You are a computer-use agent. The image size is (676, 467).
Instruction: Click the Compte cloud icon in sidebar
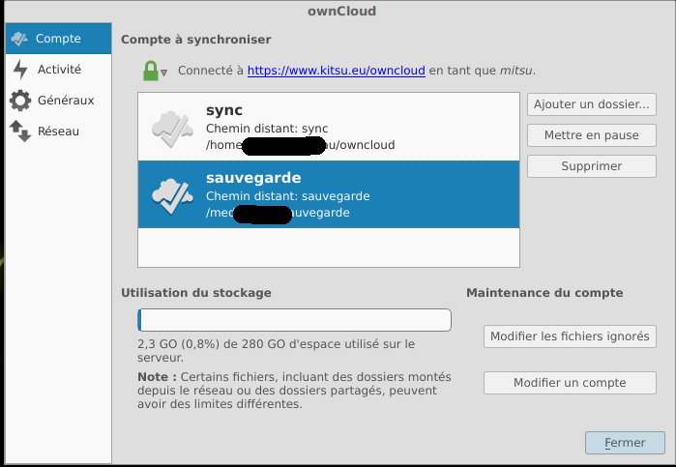coord(19,39)
